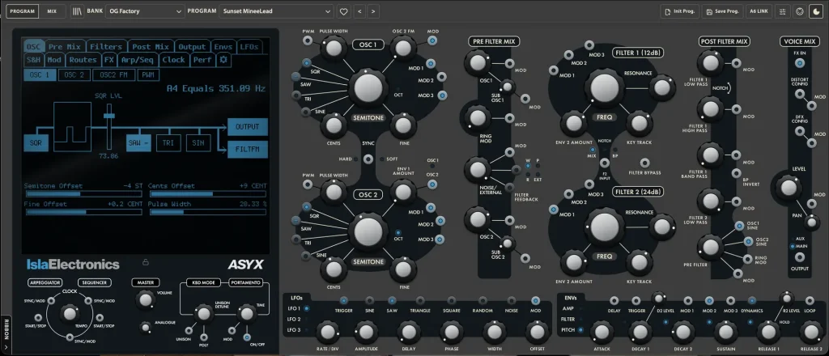
Task: Click the Cents Offset bar
Action: tap(207, 194)
